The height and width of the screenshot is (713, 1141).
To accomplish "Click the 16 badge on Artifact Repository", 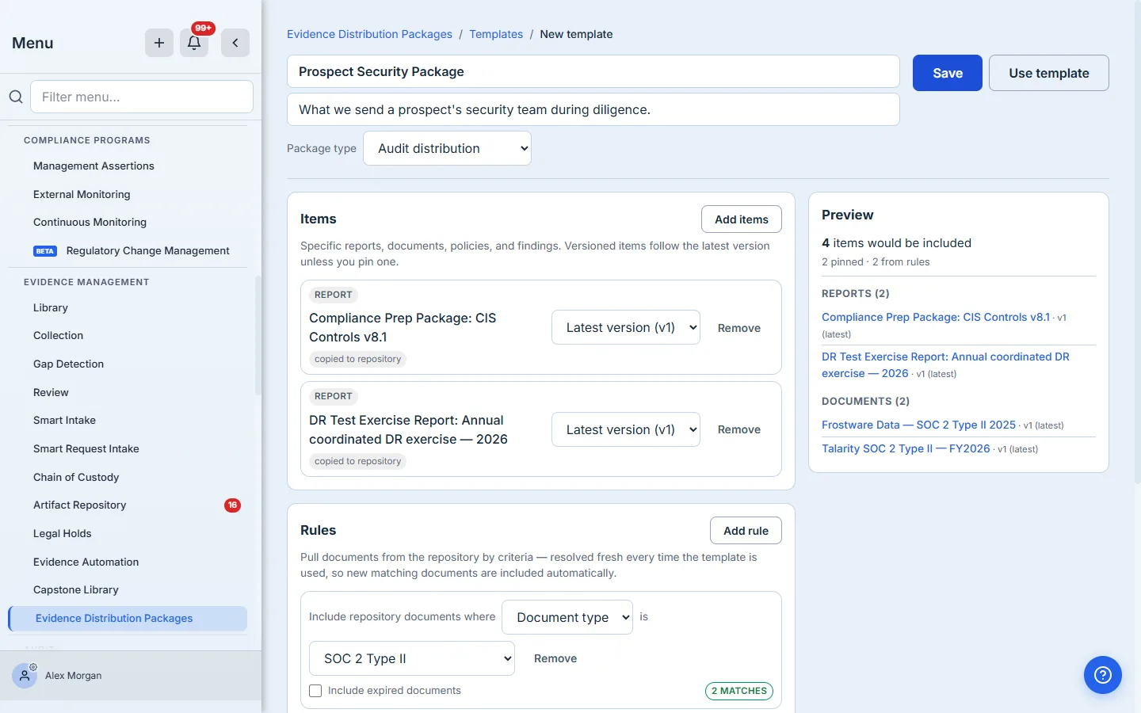I will coord(232,505).
